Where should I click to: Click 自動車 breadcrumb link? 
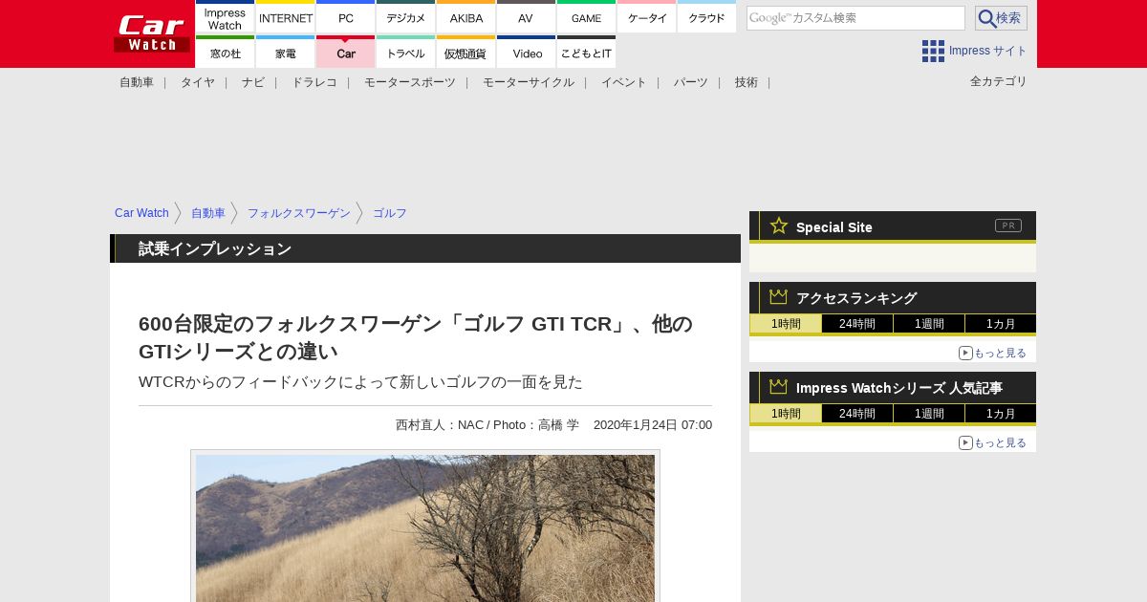(x=208, y=213)
